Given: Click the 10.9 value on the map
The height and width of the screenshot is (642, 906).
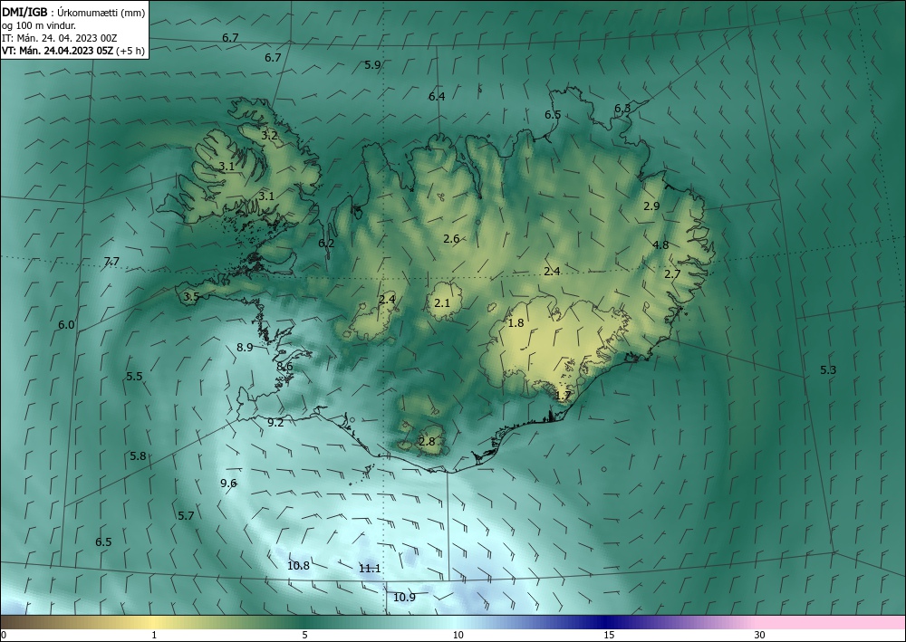Looking at the screenshot, I should 404,597.
